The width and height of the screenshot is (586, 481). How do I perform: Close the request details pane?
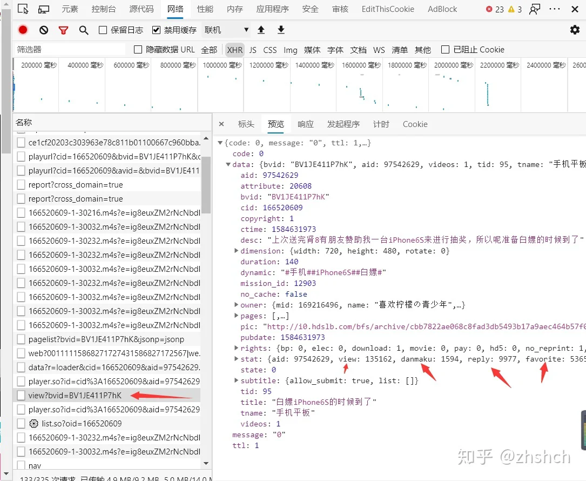[x=221, y=124]
